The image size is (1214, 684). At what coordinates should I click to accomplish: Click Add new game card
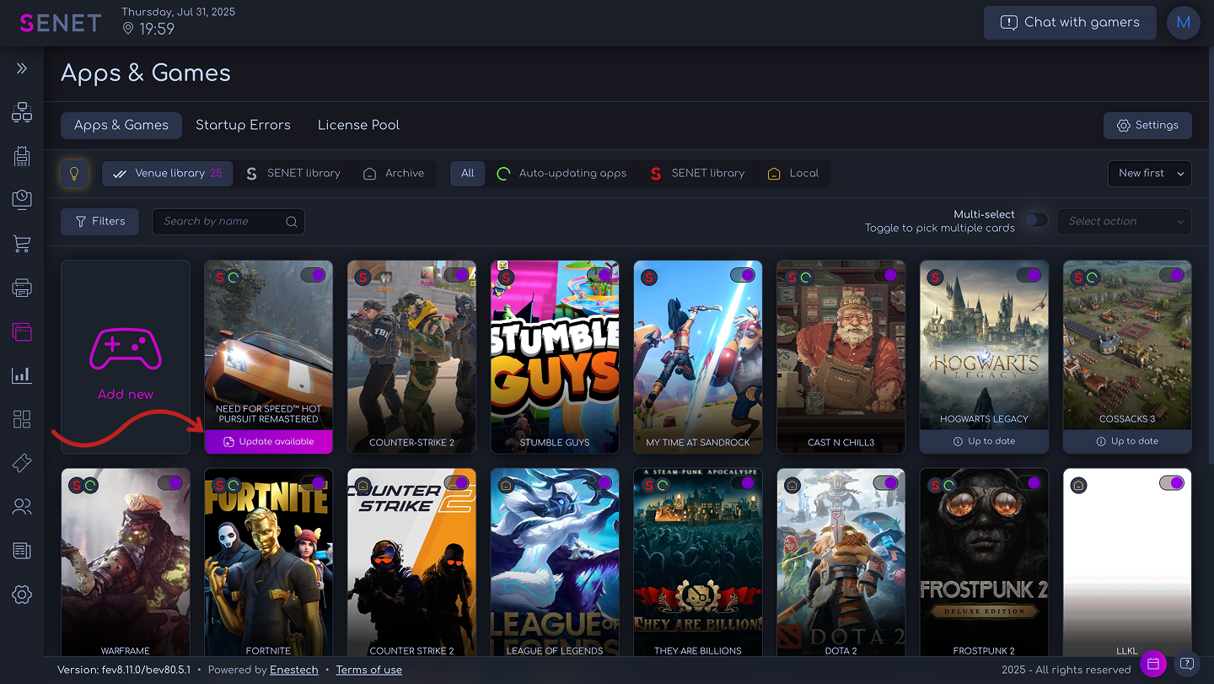126,357
